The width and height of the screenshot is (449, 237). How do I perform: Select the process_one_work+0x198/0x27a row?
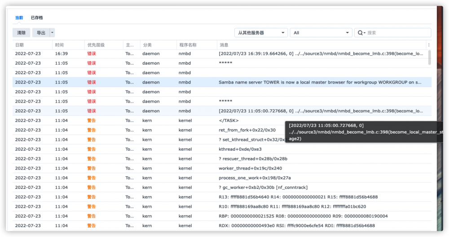pos(222,178)
